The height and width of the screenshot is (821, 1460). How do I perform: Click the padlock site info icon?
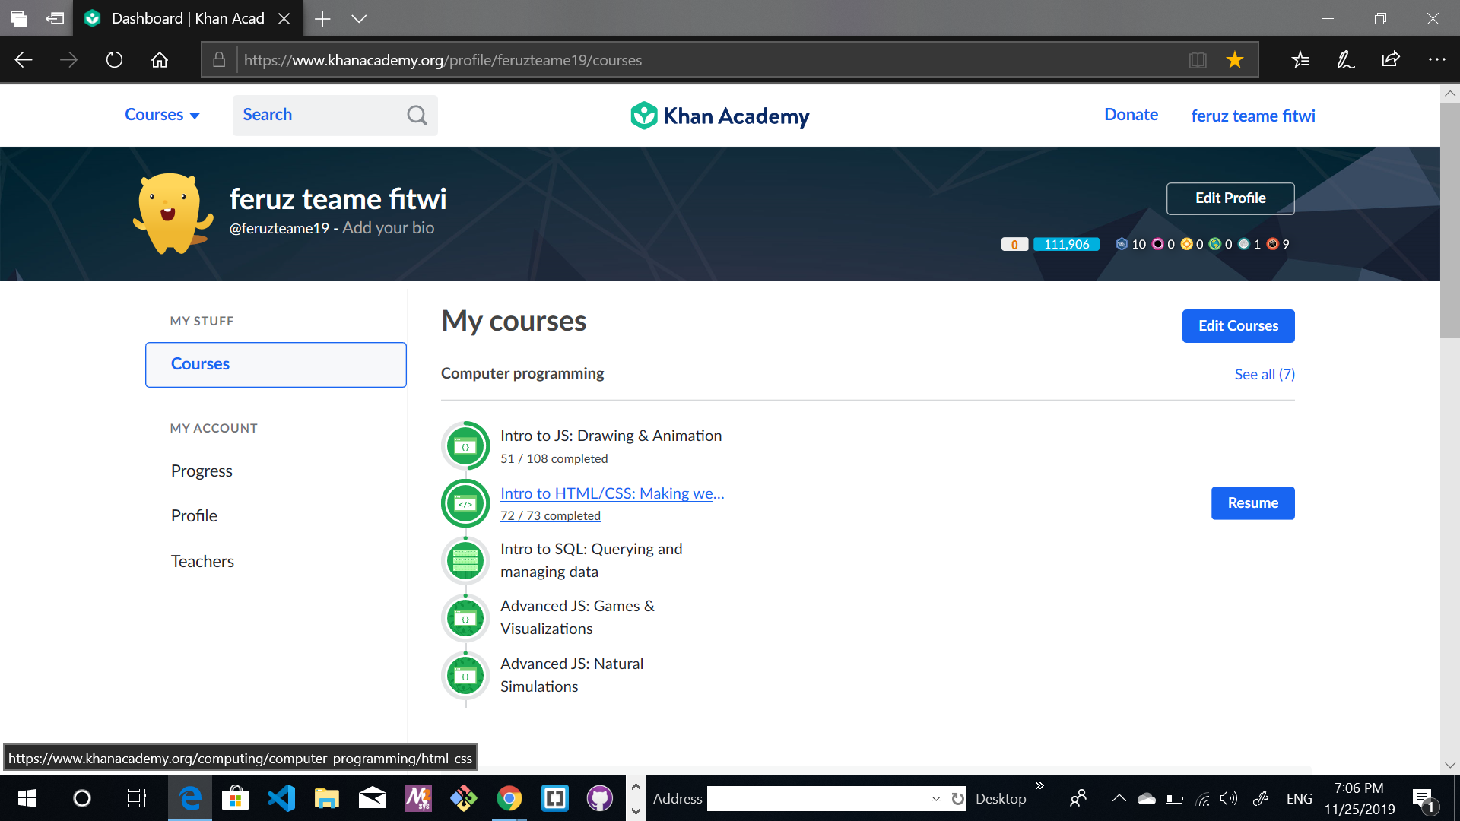(219, 60)
